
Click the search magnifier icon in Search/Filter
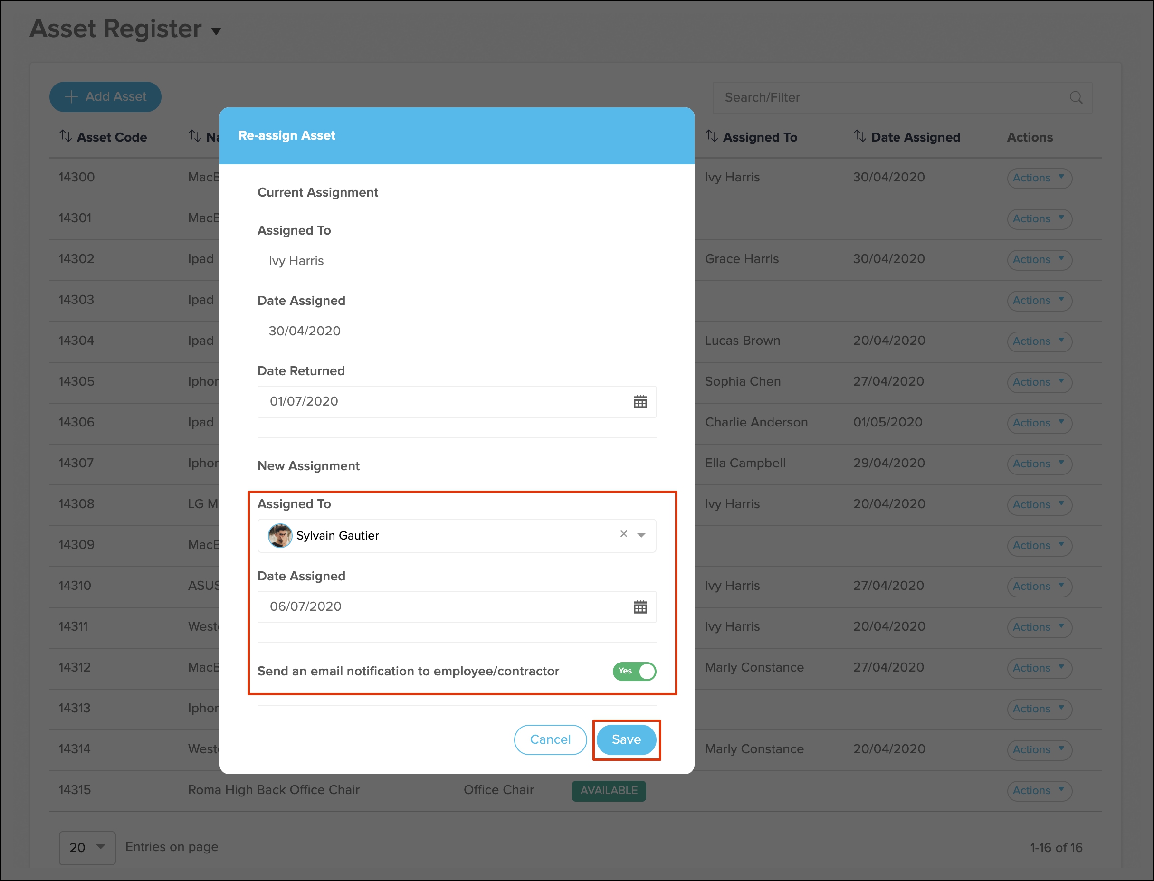coord(1075,97)
